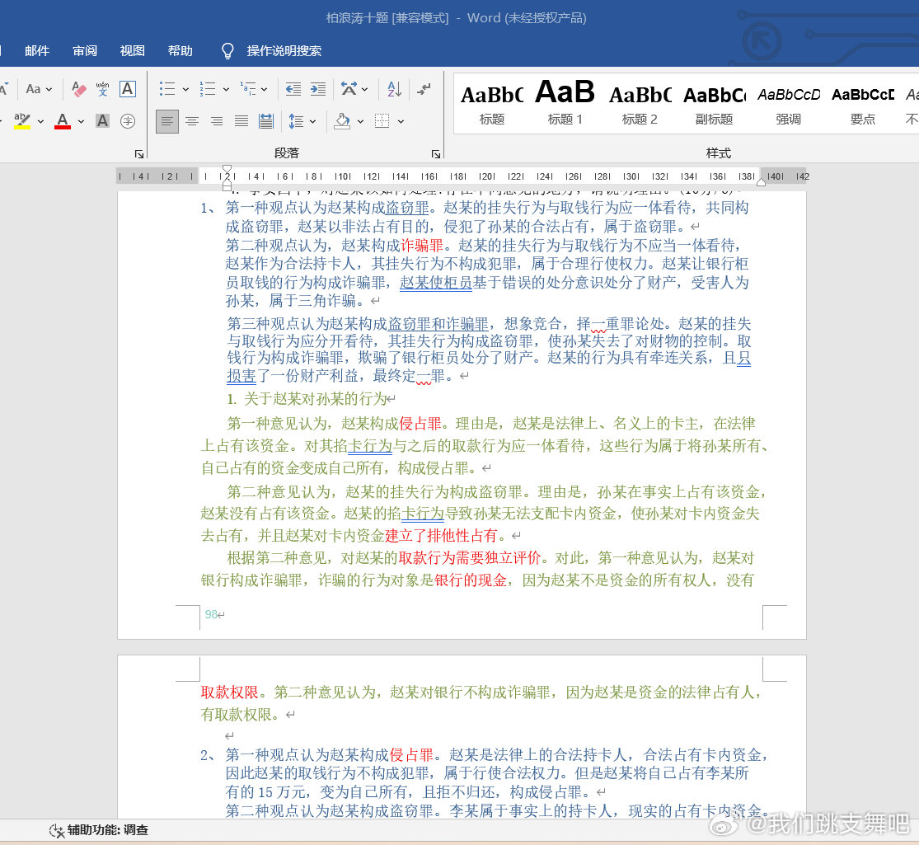
Task: Click the Clear Formatting eraser icon
Action: point(78,89)
